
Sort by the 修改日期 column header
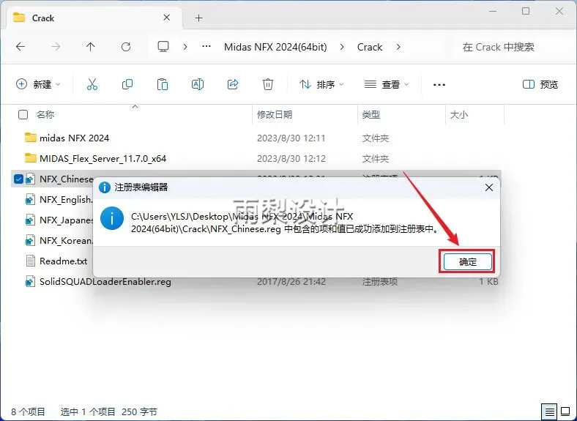coord(274,115)
